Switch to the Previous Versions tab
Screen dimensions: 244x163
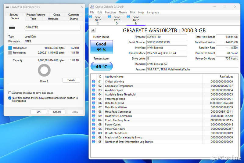click(x=36, y=15)
